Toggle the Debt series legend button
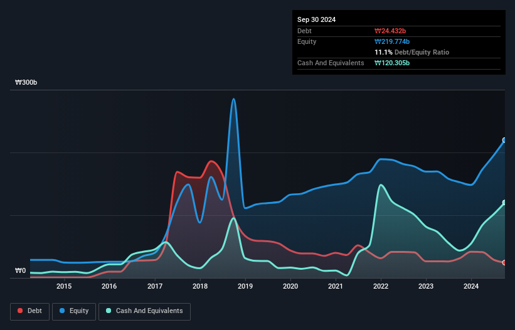This screenshot has width=515, height=330. 30,311
